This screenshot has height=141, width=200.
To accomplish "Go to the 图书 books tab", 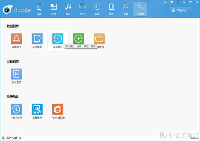I will 111,9.
